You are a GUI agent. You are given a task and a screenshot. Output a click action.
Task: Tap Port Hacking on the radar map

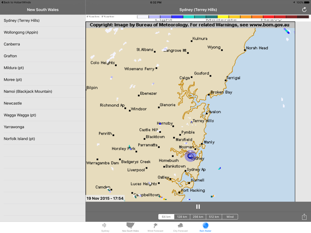193,190
